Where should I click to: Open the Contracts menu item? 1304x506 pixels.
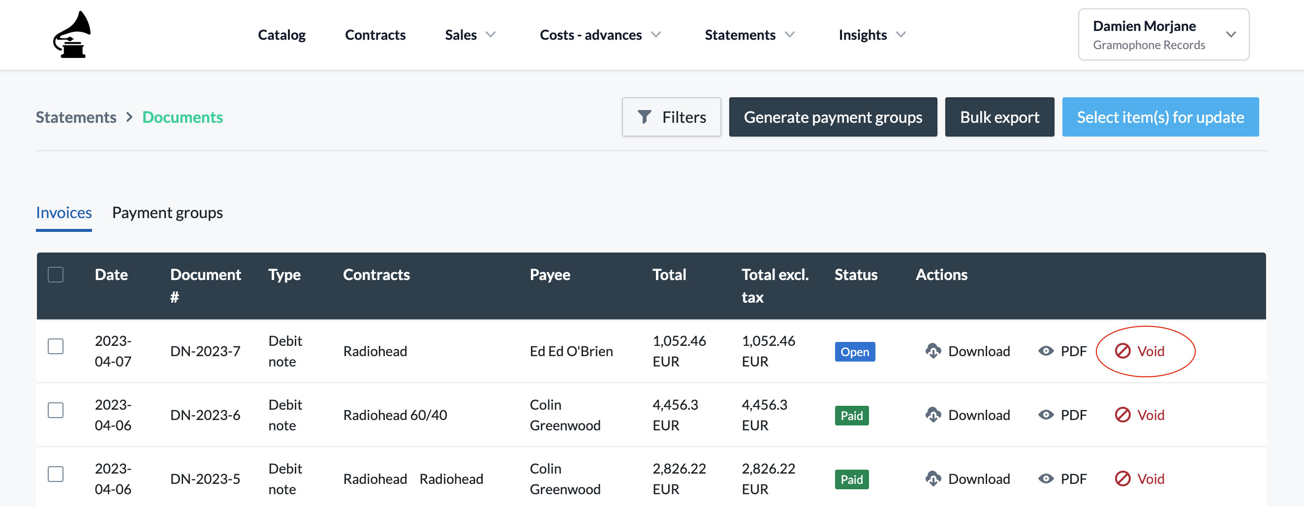[x=375, y=34]
